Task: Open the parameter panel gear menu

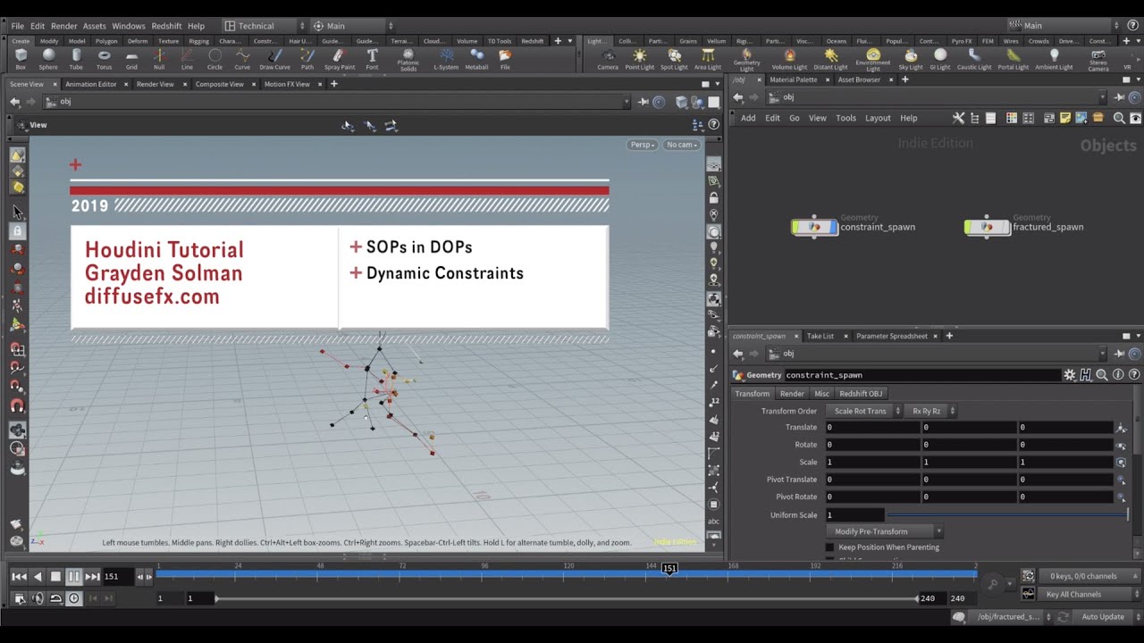Action: tap(1069, 375)
